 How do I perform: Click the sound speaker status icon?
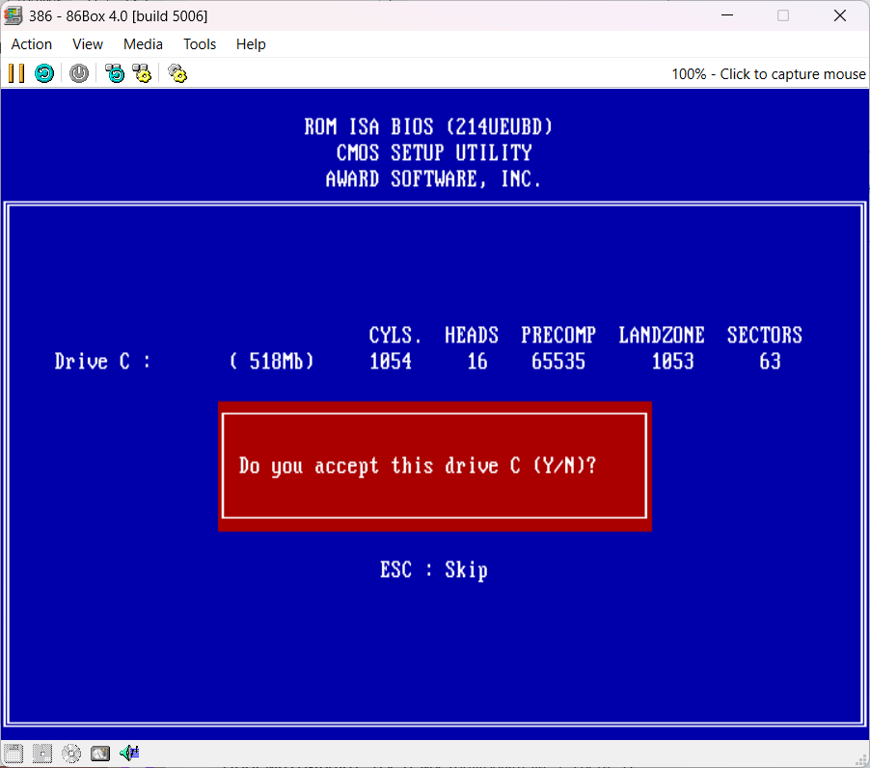coord(129,753)
